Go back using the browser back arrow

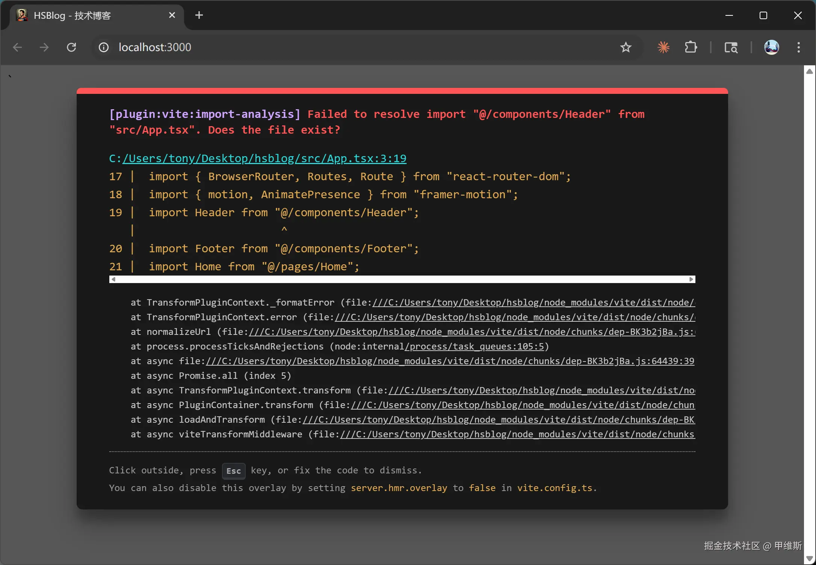click(x=17, y=47)
